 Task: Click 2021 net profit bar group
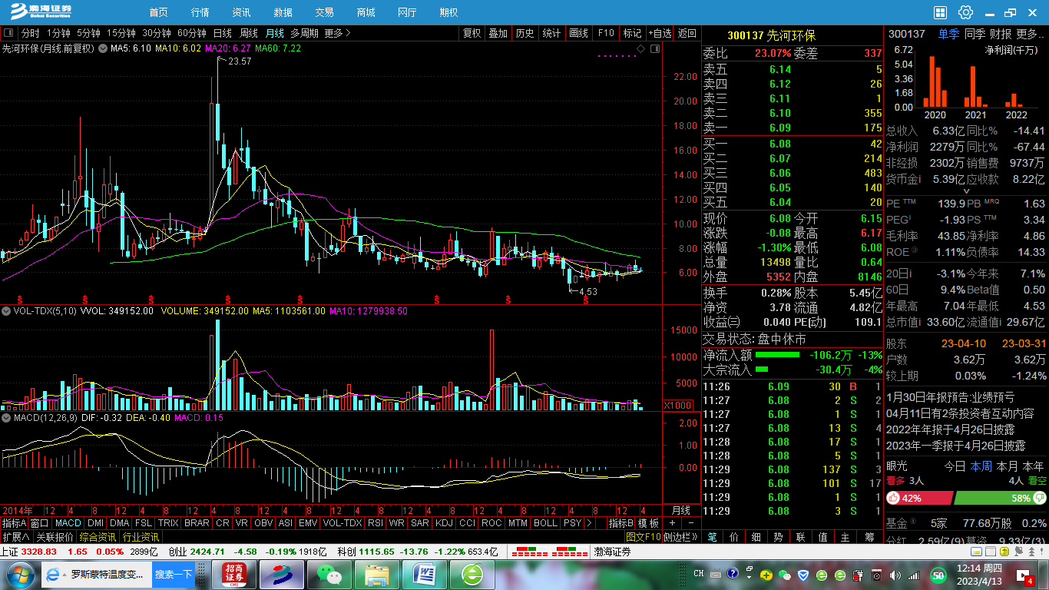975,85
